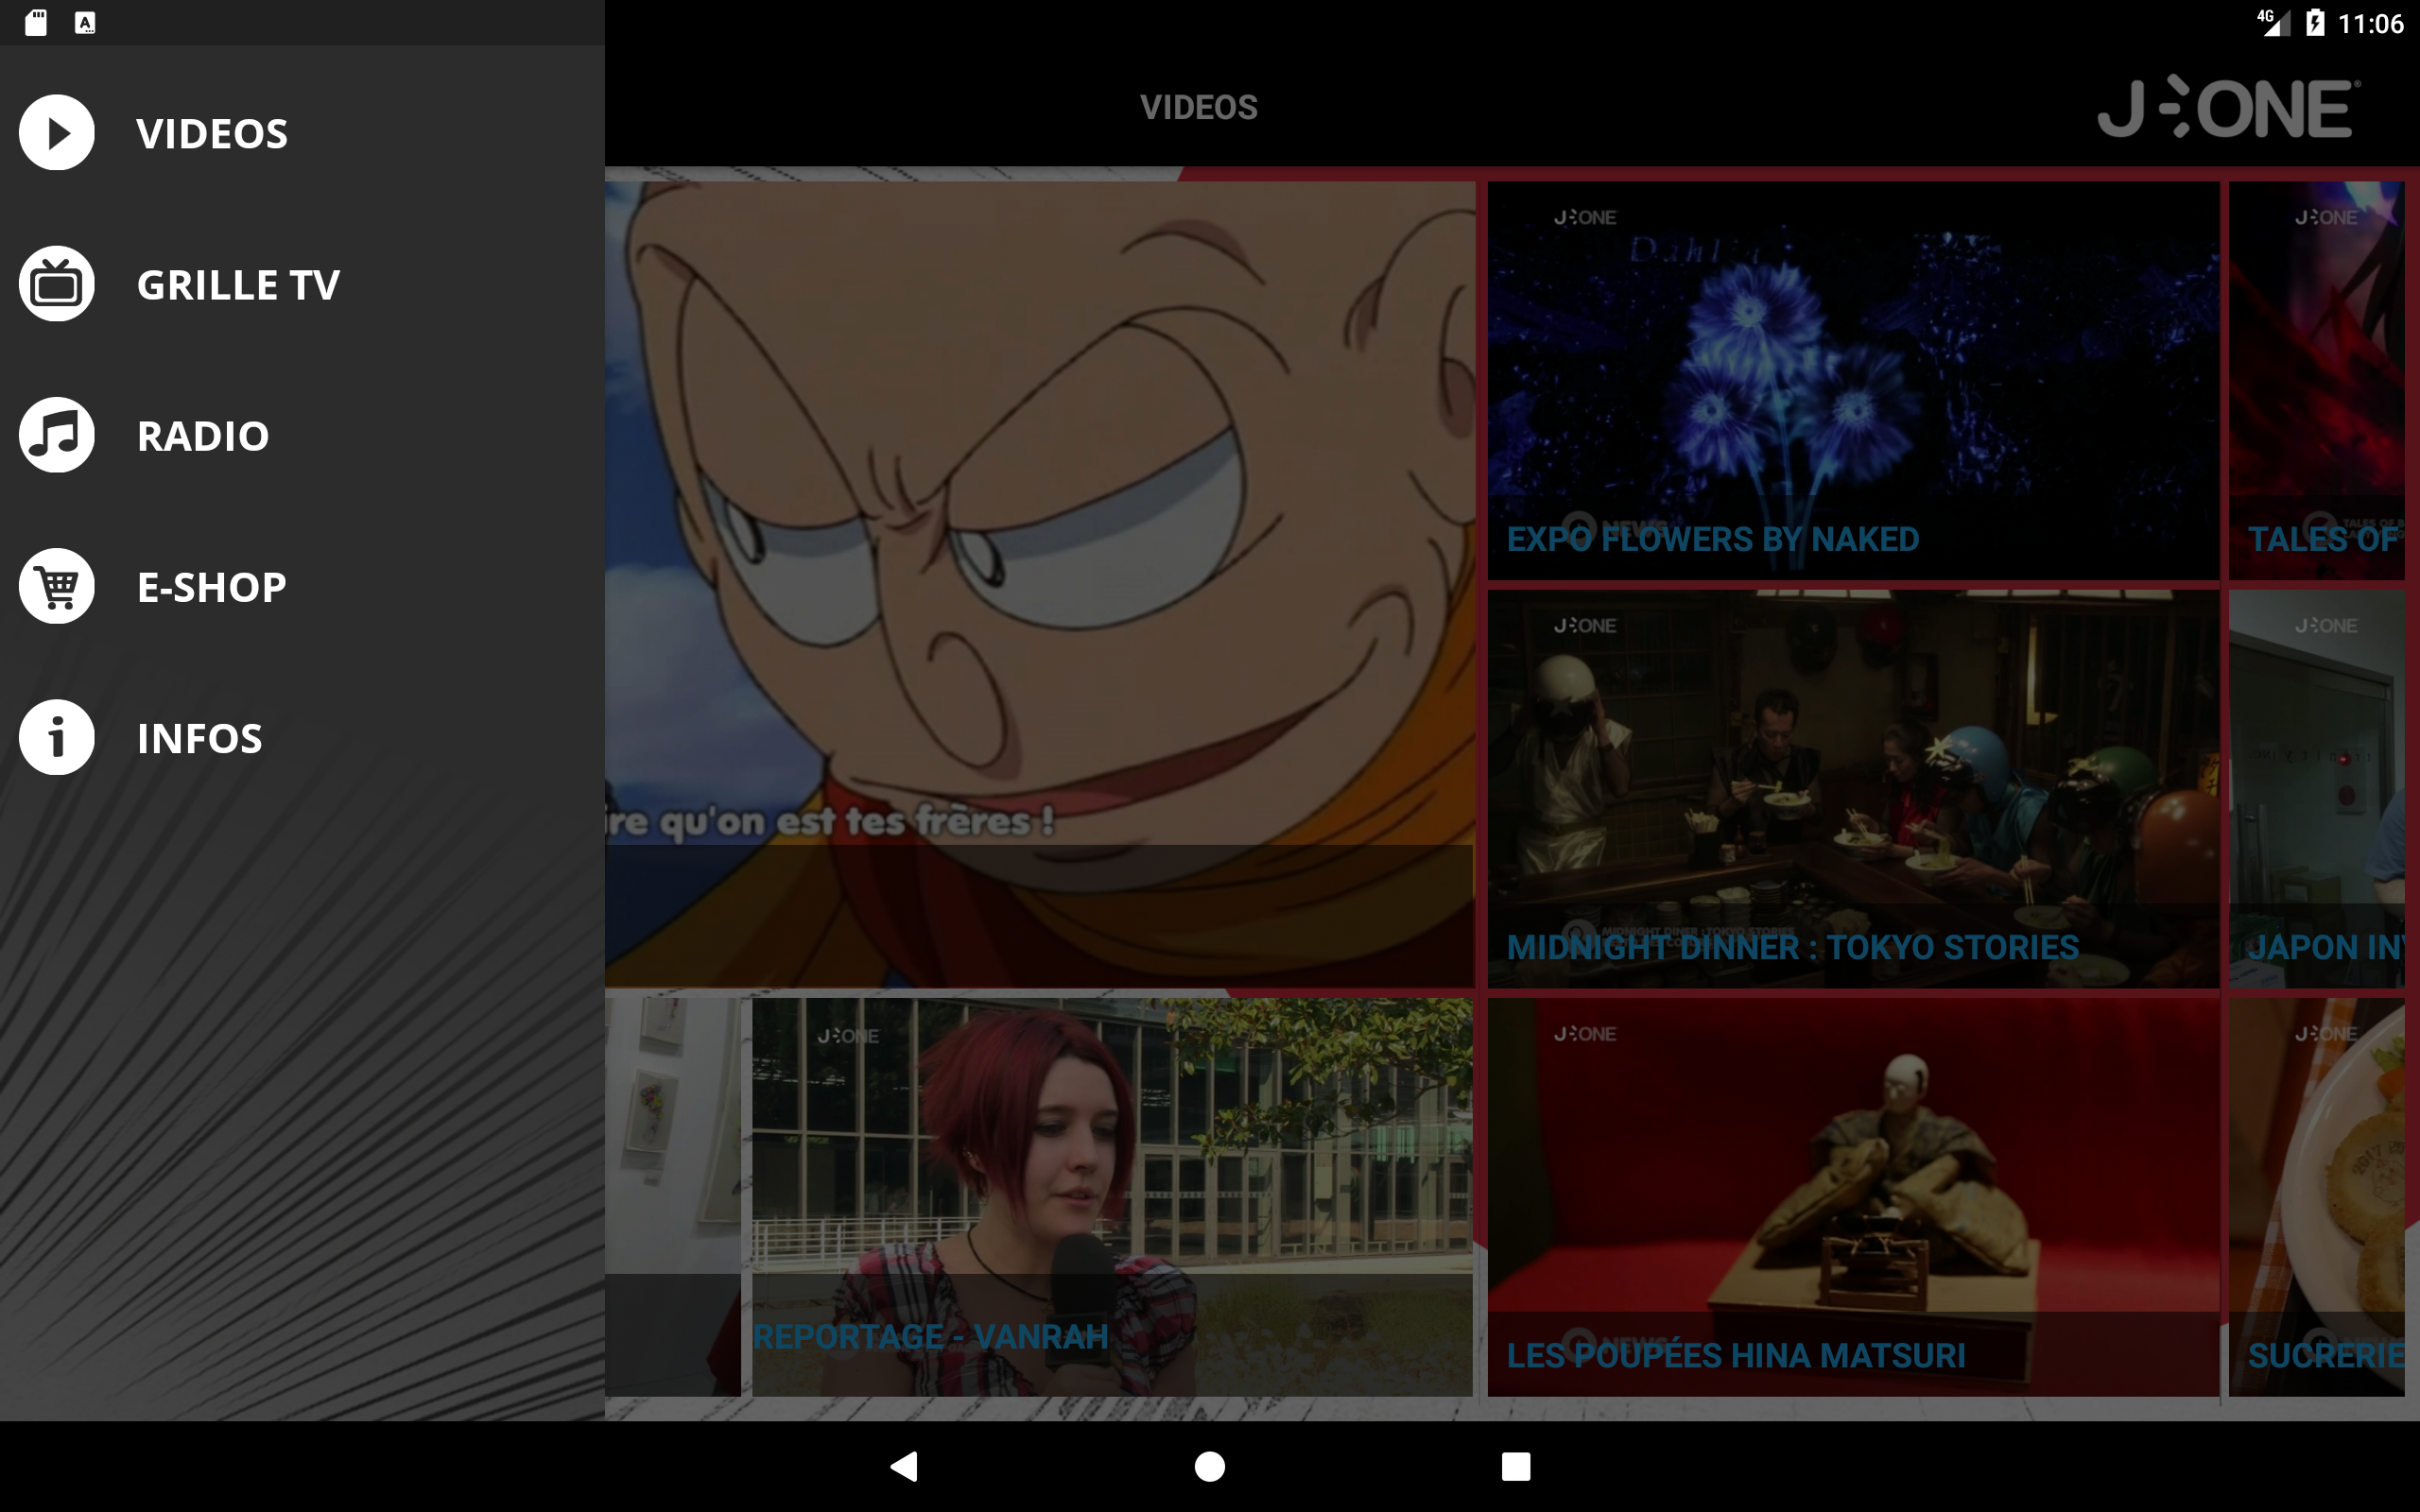
Task: Tap the Videos play icon
Action: (57, 133)
